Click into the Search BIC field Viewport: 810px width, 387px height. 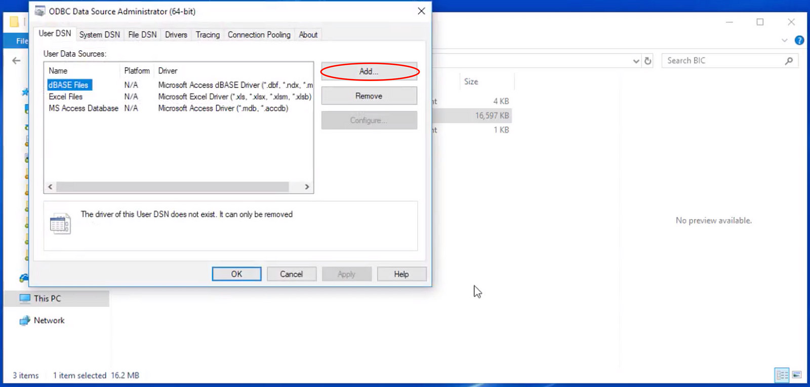[x=721, y=61]
